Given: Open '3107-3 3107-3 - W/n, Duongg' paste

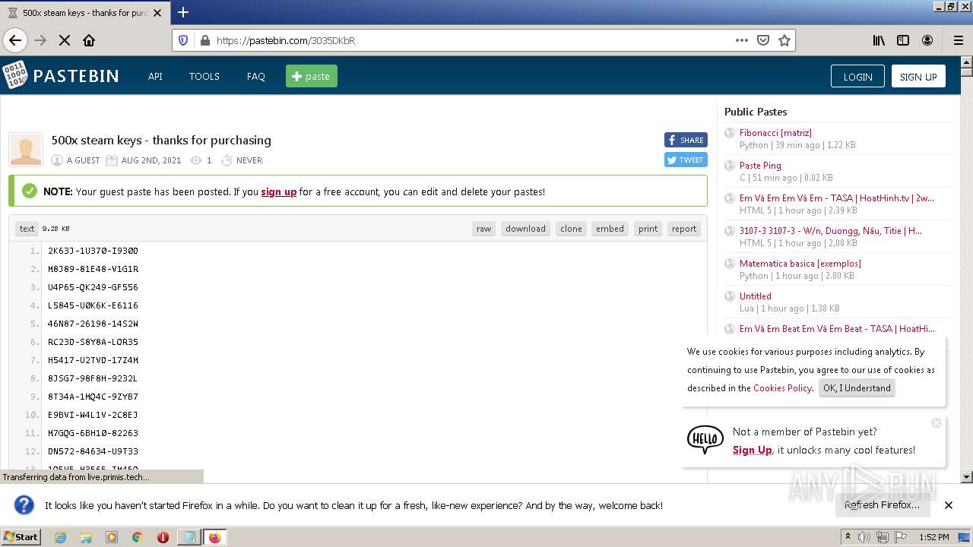Looking at the screenshot, I should click(831, 230).
